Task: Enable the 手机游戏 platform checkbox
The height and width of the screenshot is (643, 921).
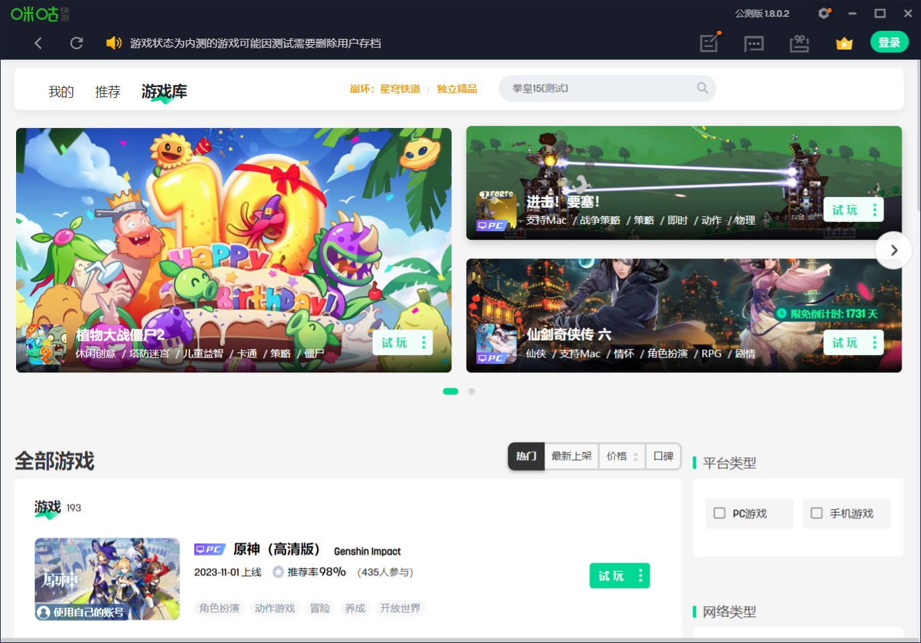Action: point(817,513)
